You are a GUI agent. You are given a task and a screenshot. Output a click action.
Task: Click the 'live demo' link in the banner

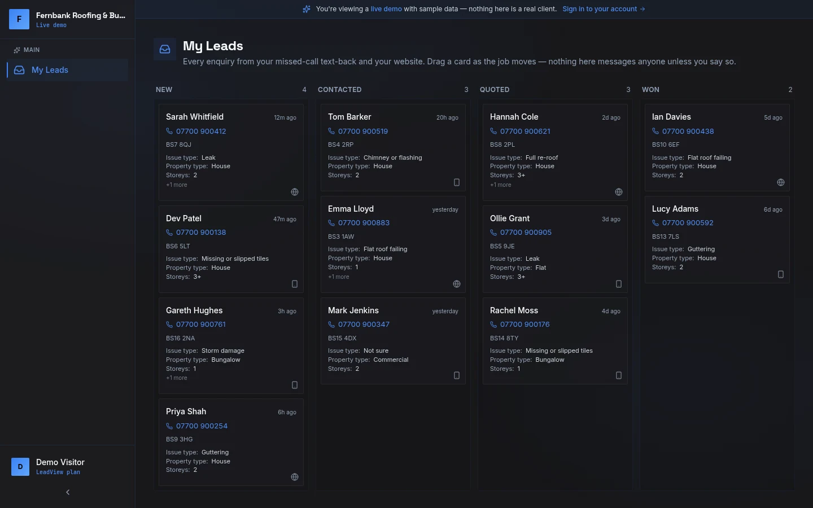(x=386, y=9)
